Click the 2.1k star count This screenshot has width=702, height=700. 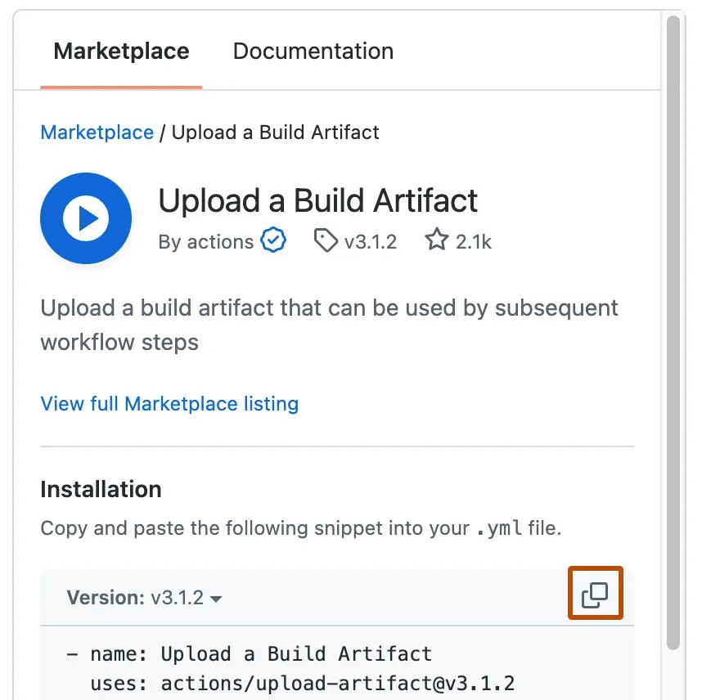pyautogui.click(x=474, y=242)
